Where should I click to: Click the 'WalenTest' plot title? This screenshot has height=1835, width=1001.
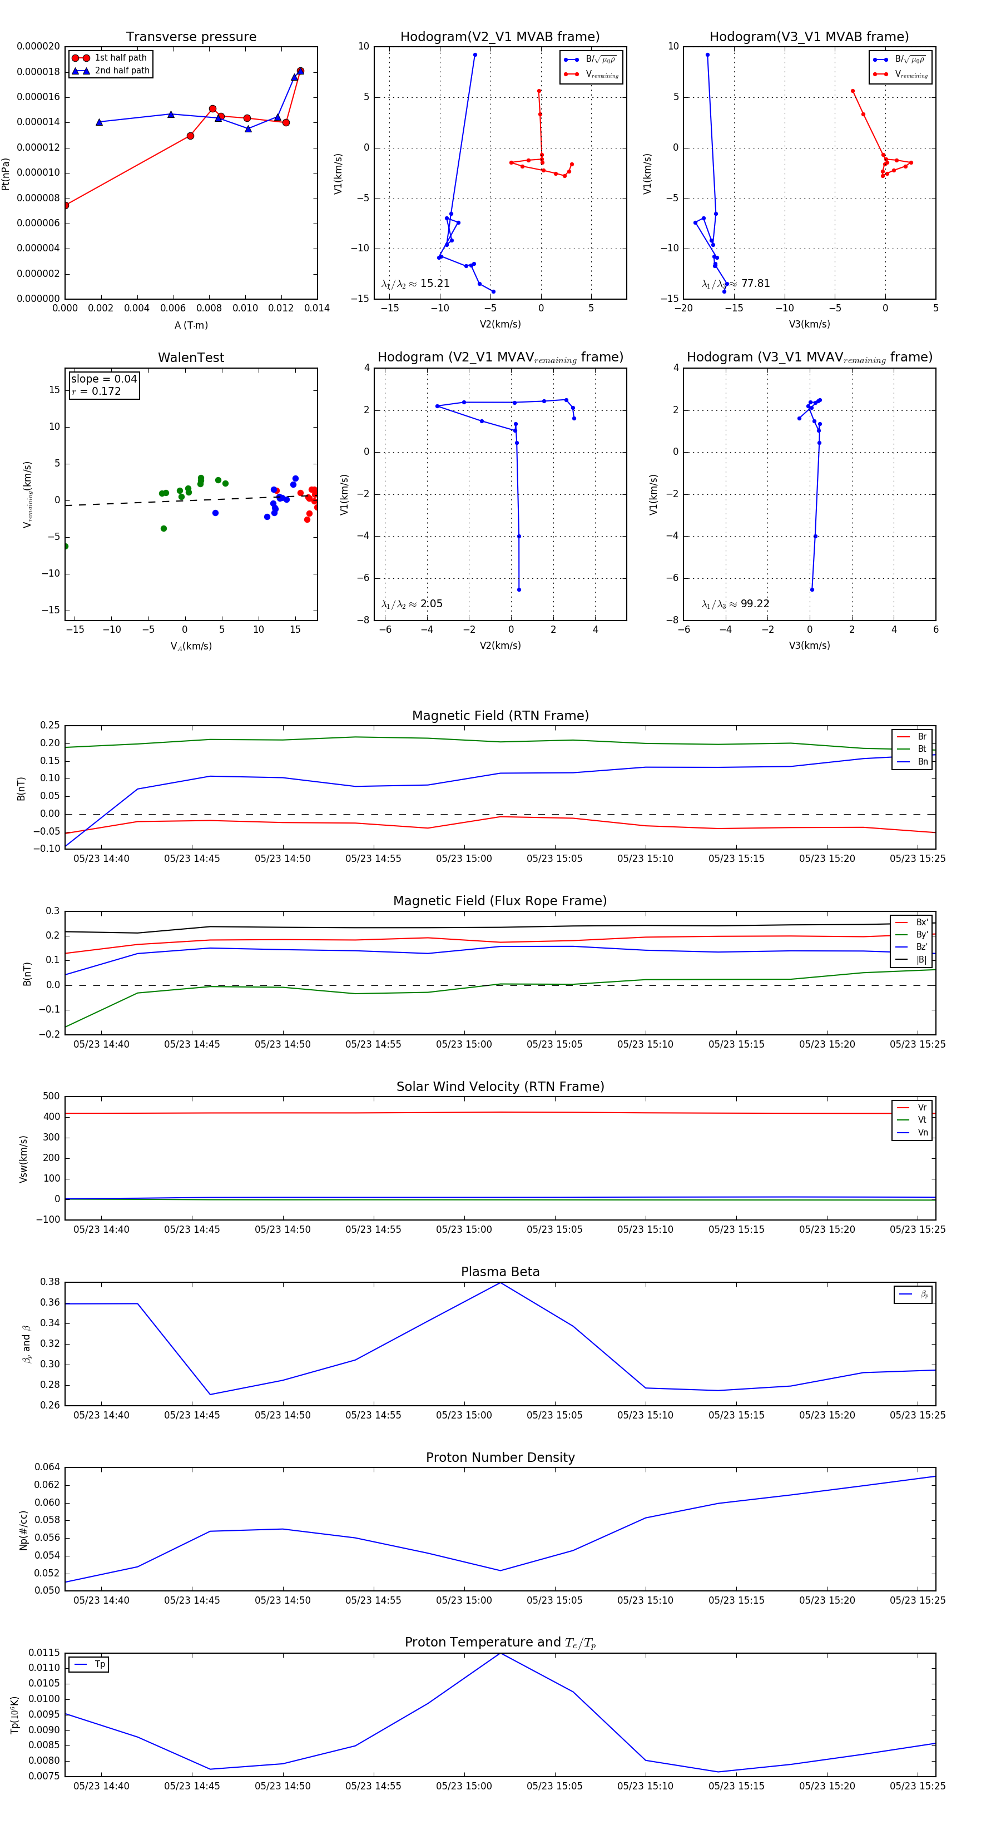(191, 358)
